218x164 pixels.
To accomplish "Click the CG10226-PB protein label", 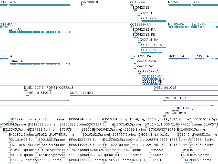I will coord(152,82).
